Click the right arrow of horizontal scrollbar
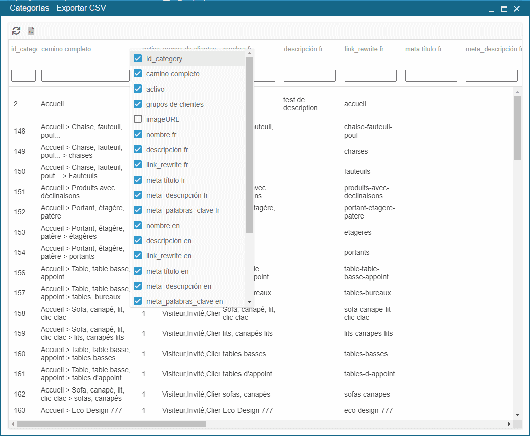The height and width of the screenshot is (436, 530). (x=509, y=424)
